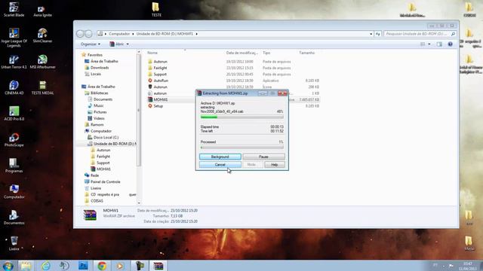Image resolution: width=483 pixels, height=271 pixels.
Task: Select the Setup file in list
Action: [x=158, y=106]
